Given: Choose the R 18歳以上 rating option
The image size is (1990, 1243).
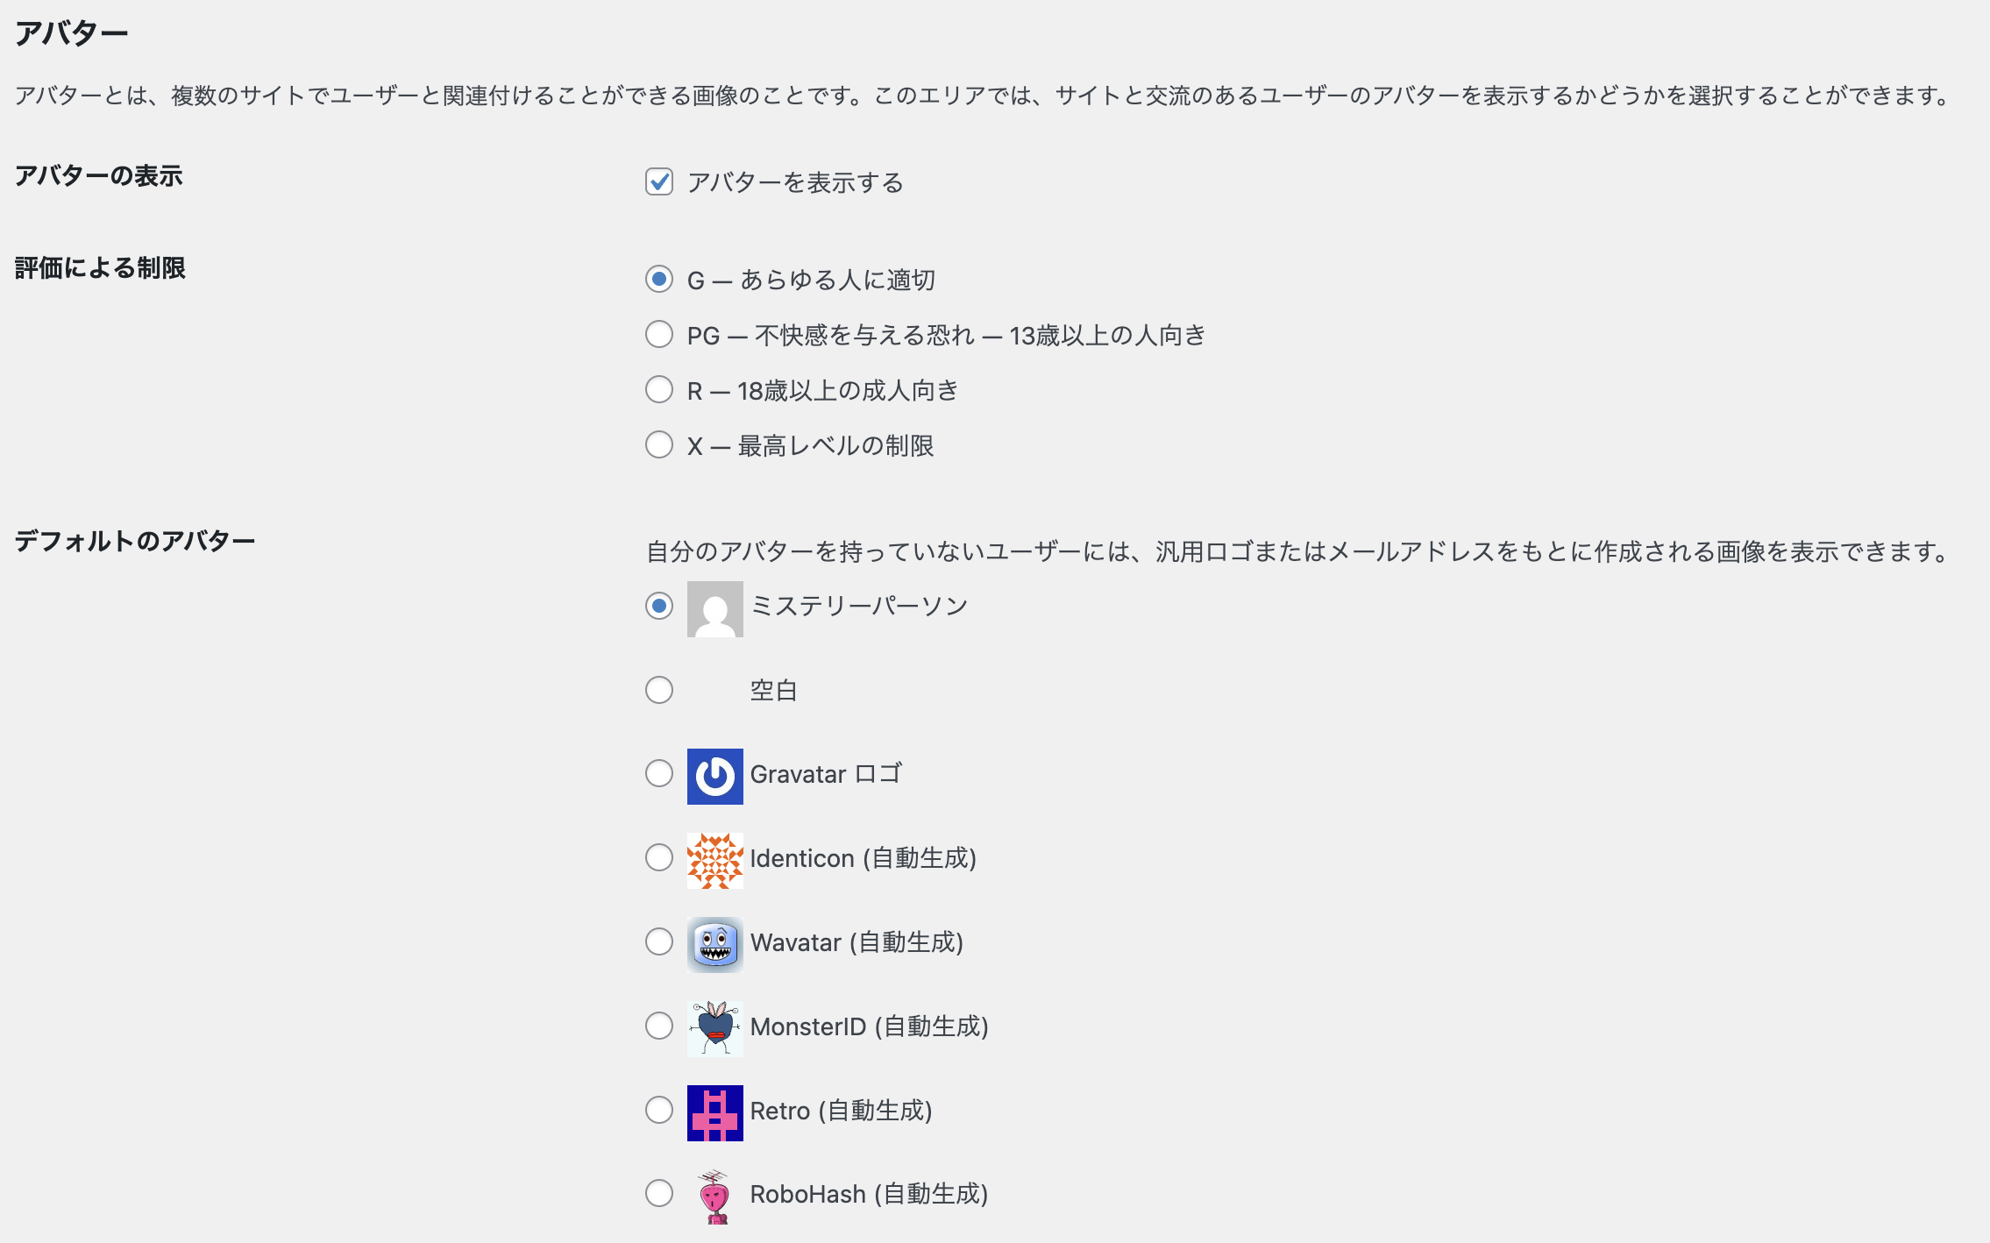Looking at the screenshot, I should click(x=659, y=389).
